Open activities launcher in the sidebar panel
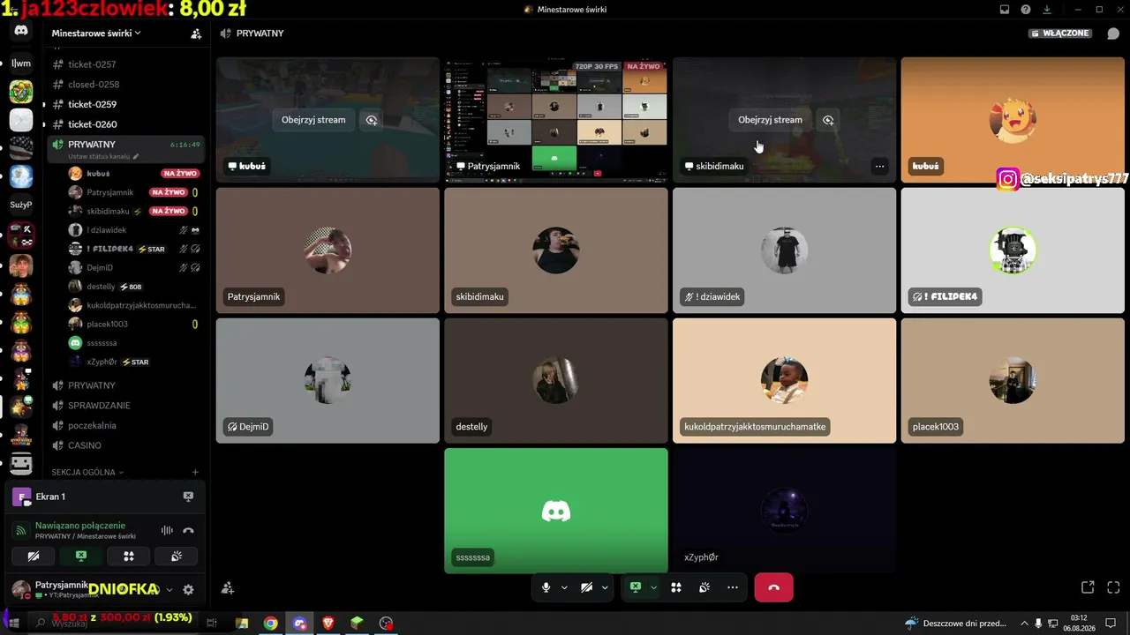This screenshot has width=1130, height=635. click(129, 557)
